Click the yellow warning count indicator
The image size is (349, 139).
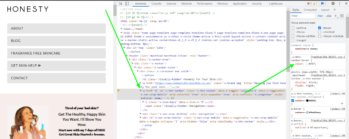pos(315,3)
